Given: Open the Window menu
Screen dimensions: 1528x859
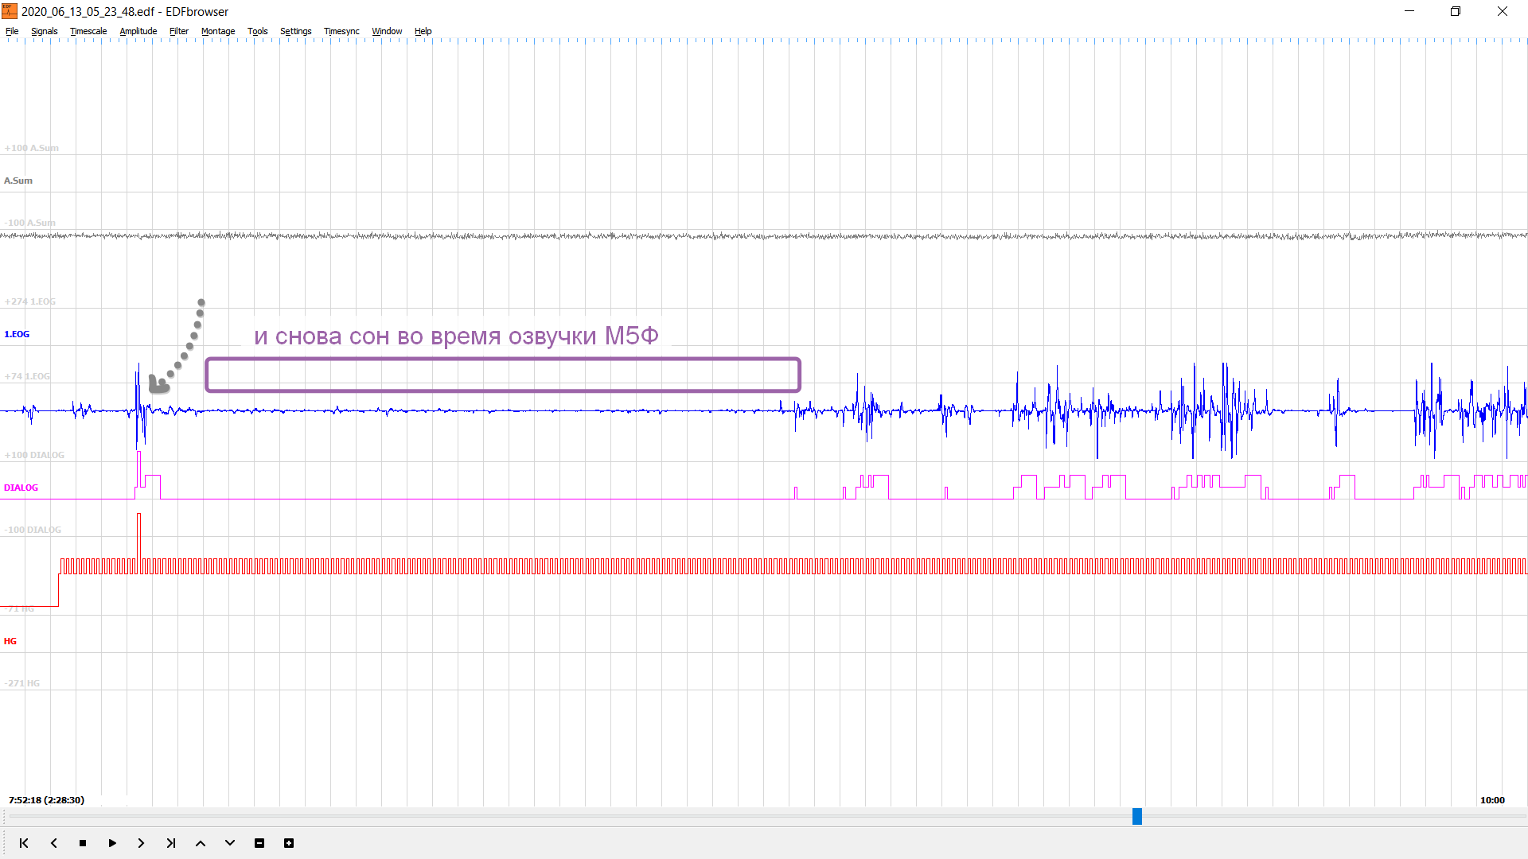Looking at the screenshot, I should [x=387, y=31].
